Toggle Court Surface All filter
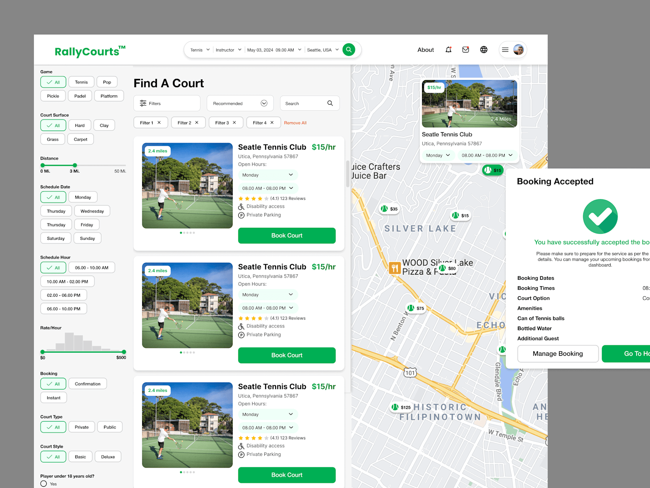The image size is (650, 488). pos(53,125)
